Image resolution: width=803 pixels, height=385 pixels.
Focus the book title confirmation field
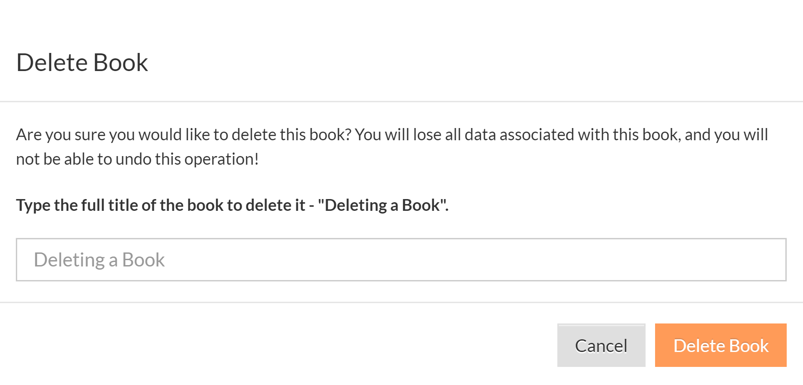click(x=401, y=260)
